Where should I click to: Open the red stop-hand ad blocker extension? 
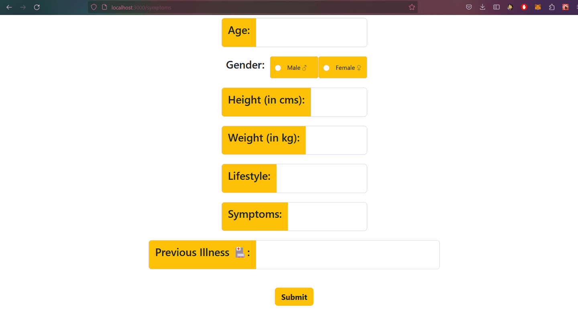coord(524,7)
